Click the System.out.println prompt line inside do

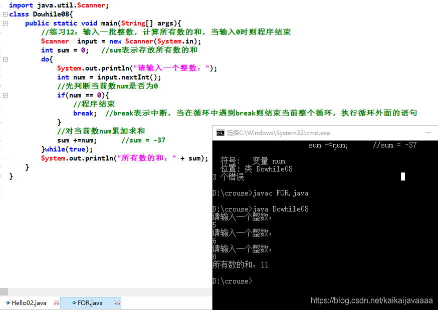pyautogui.click(x=137, y=68)
